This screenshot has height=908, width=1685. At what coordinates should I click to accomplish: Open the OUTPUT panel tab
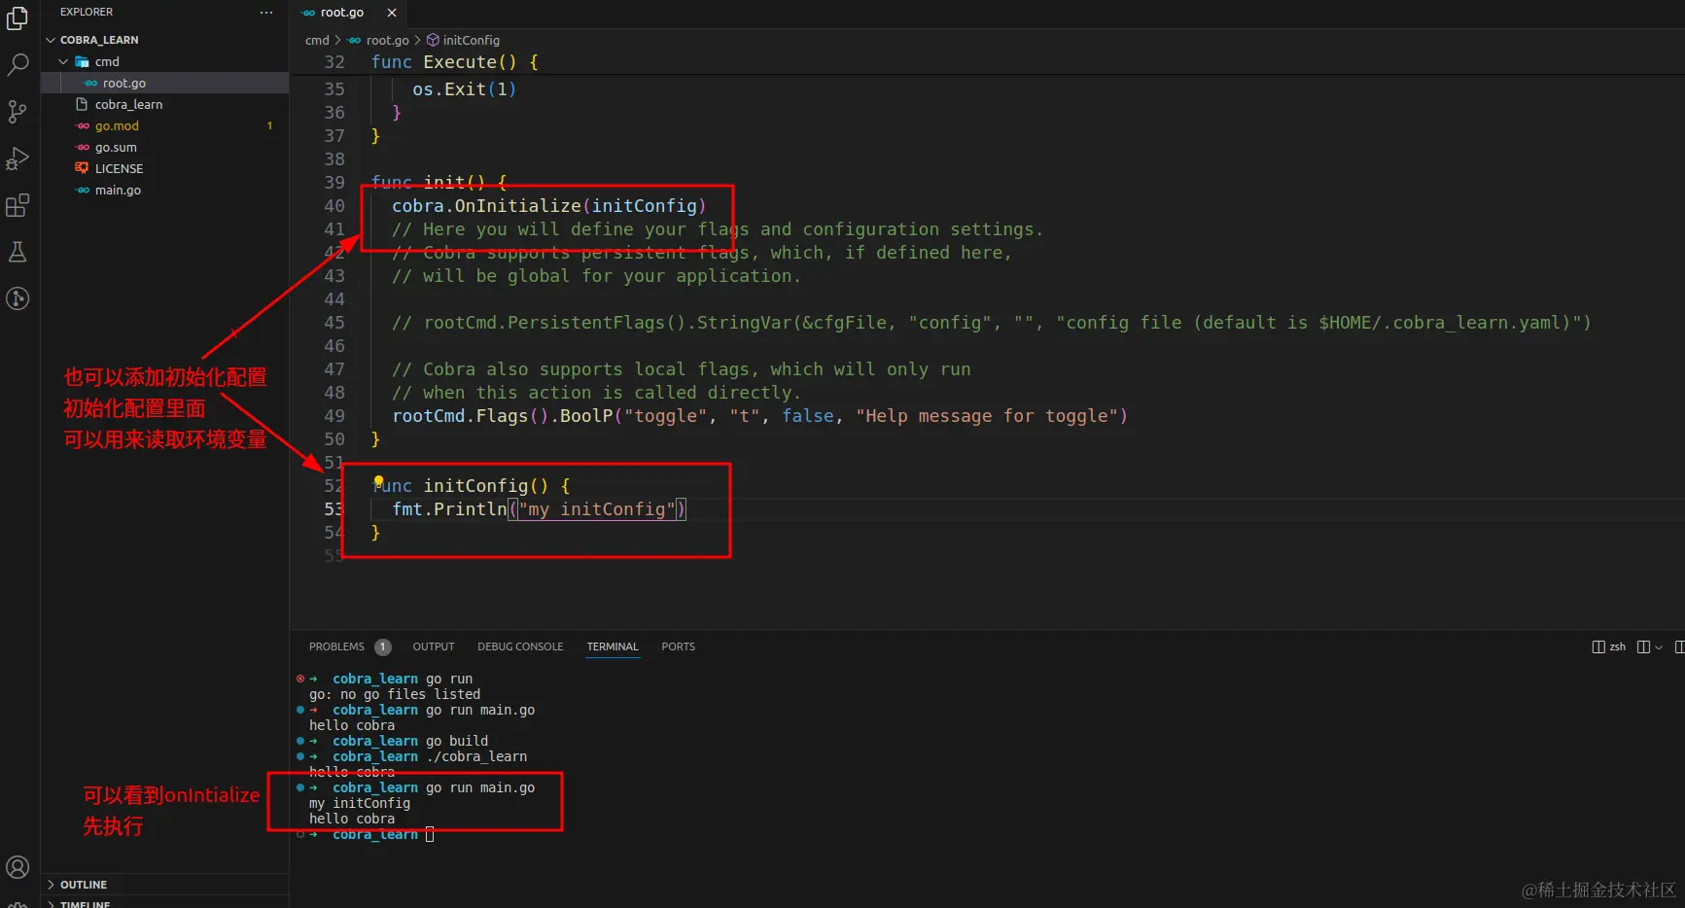point(434,646)
